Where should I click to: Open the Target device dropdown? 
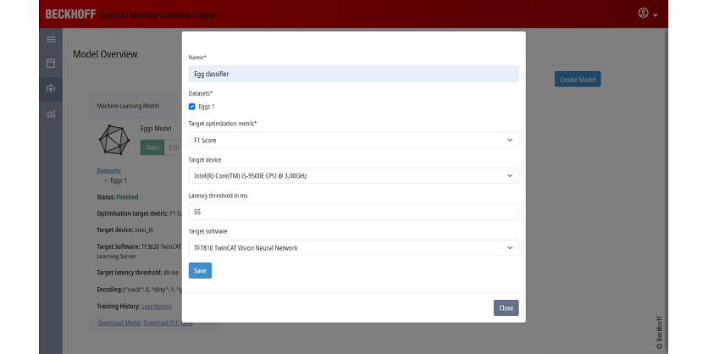[x=353, y=175]
